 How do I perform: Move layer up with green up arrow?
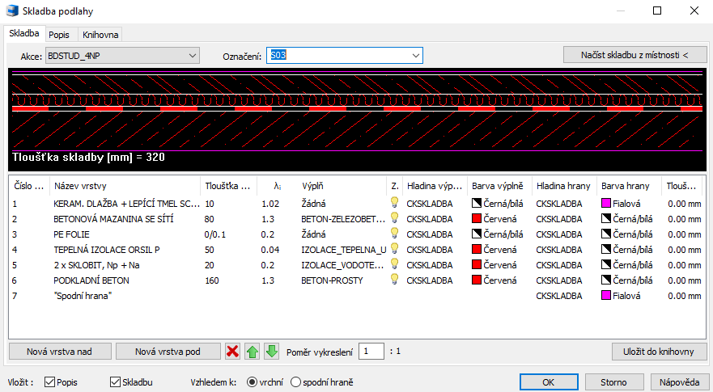[x=253, y=352]
